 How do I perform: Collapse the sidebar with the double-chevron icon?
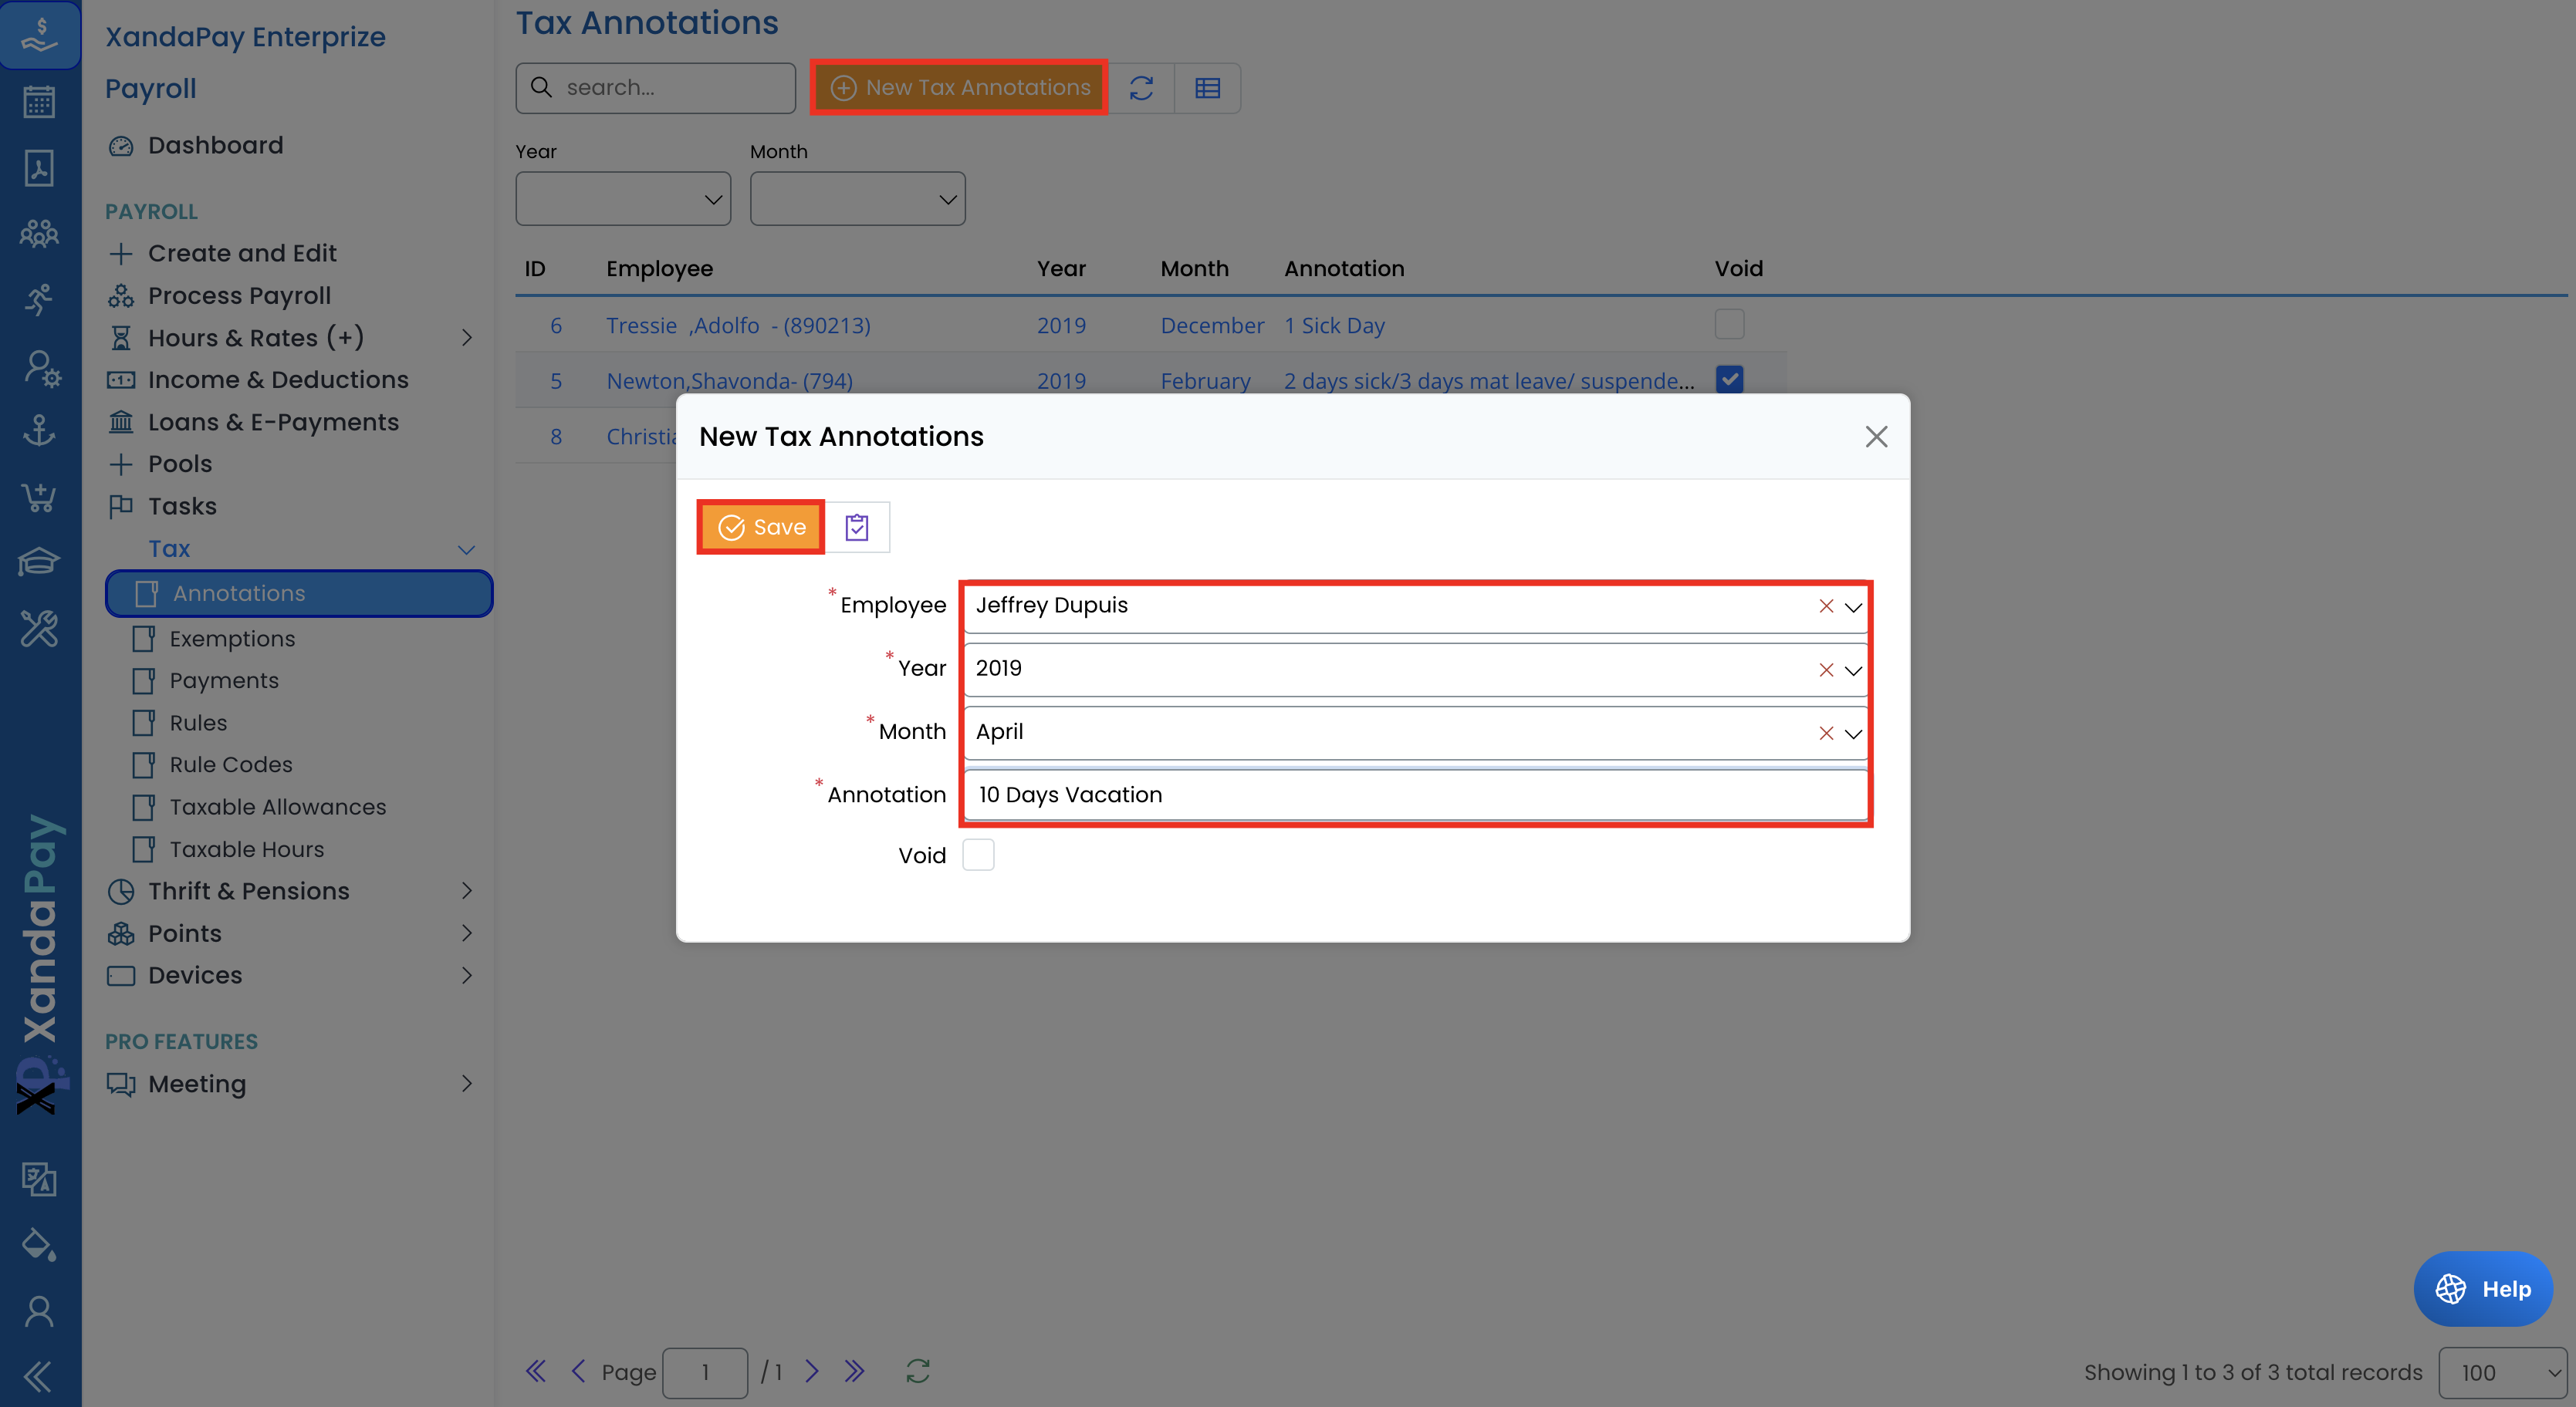pos(38,1376)
